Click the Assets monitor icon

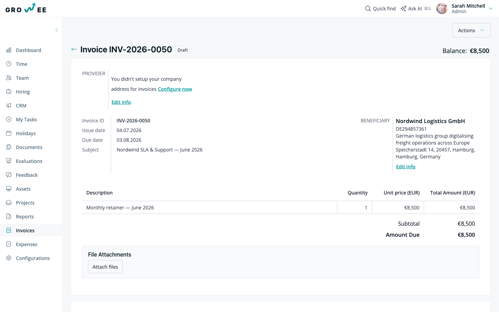pos(9,189)
